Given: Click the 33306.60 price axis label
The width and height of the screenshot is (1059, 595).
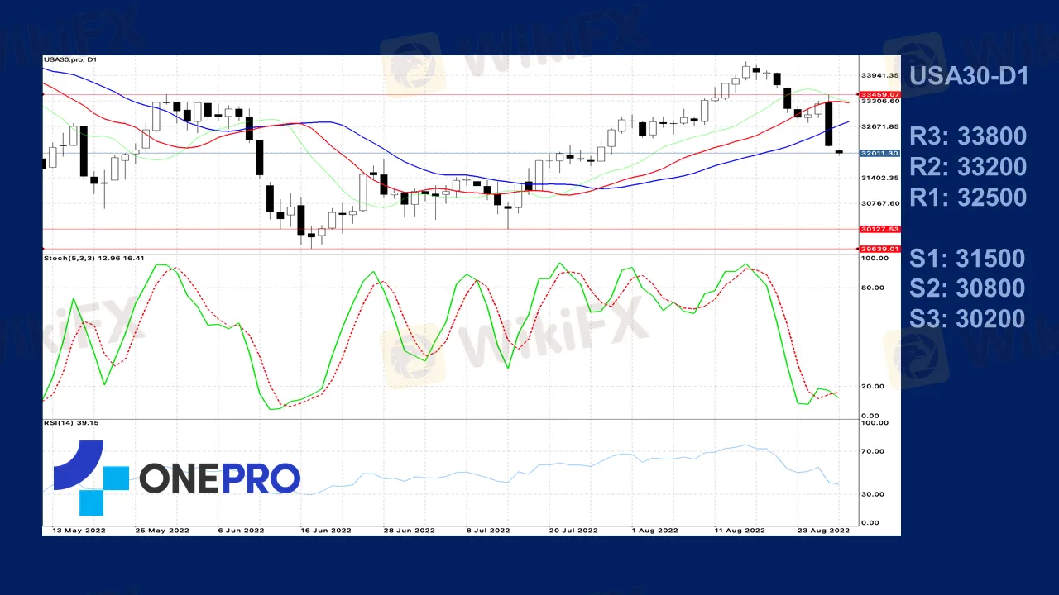Looking at the screenshot, I should (x=879, y=102).
